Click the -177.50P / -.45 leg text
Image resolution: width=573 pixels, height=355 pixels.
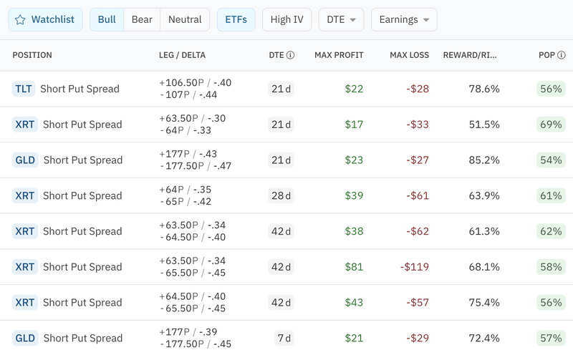tap(196, 344)
